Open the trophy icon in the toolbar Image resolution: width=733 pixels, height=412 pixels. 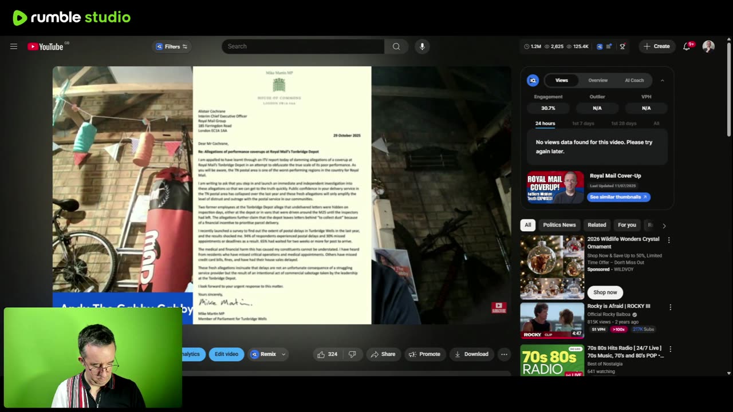622,46
